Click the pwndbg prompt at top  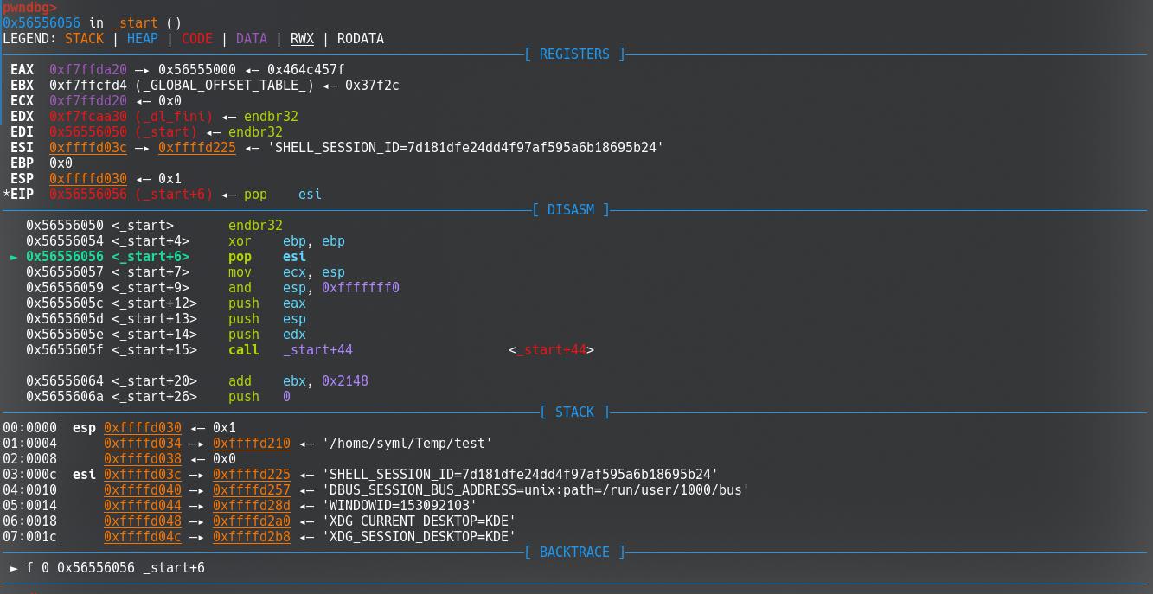[x=29, y=7]
